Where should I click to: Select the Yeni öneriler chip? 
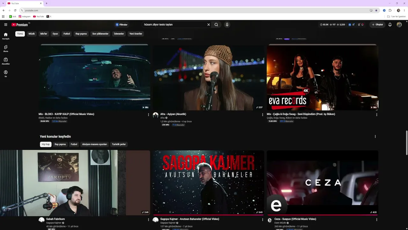point(136,34)
